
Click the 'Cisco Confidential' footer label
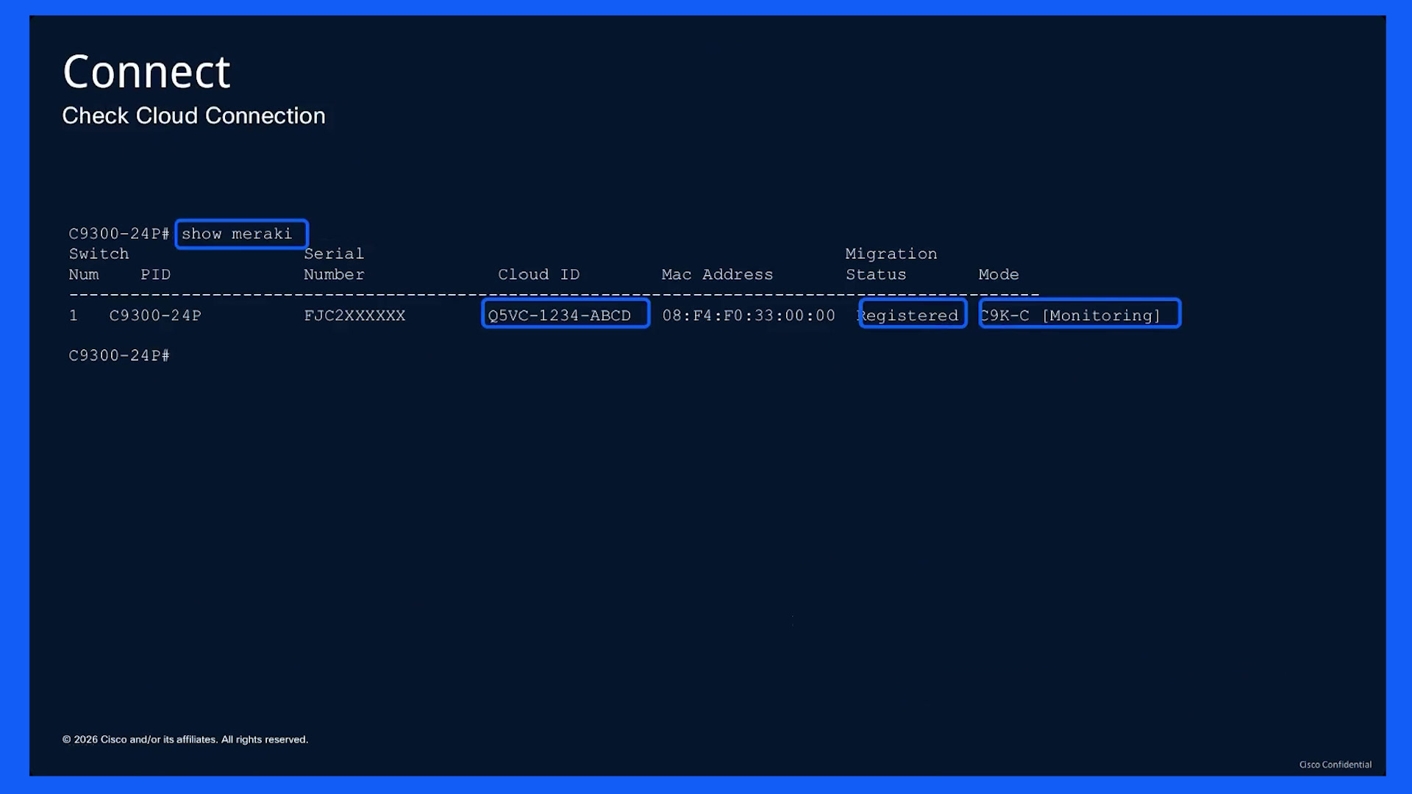pos(1335,765)
